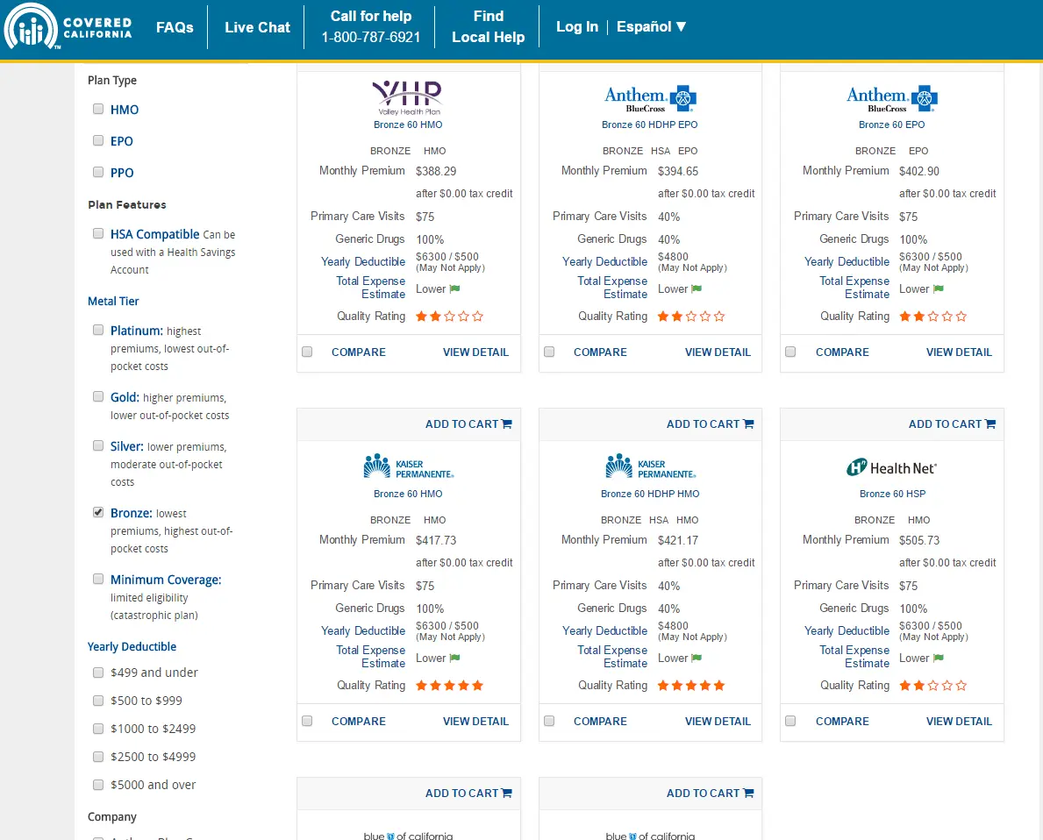Check the HMO plan type filter
Image resolution: width=1043 pixels, height=840 pixels.
point(98,110)
